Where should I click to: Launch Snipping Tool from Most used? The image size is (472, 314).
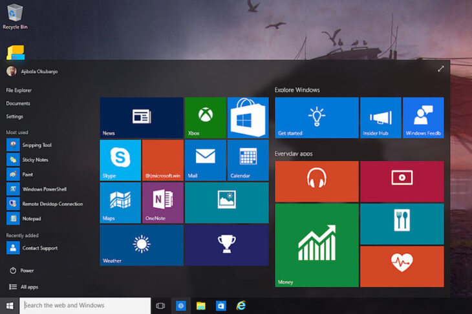[36, 145]
